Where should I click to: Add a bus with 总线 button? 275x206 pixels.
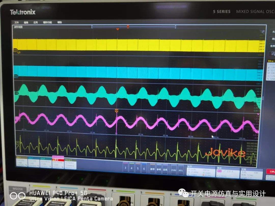[165, 170]
